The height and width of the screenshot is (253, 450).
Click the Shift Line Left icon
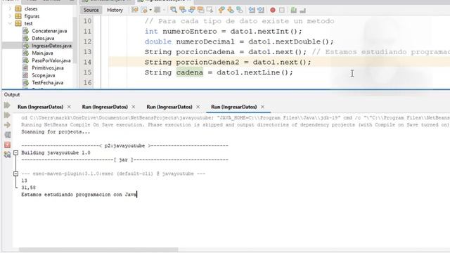click(252, 10)
